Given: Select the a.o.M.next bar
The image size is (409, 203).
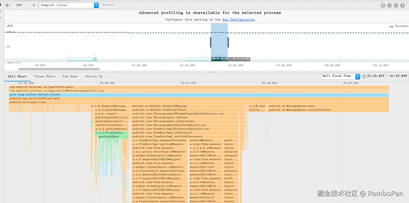Looking at the screenshot, I should point(257,106).
